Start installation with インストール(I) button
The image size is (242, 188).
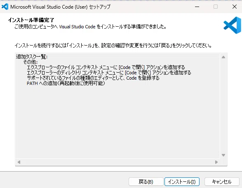point(182,182)
